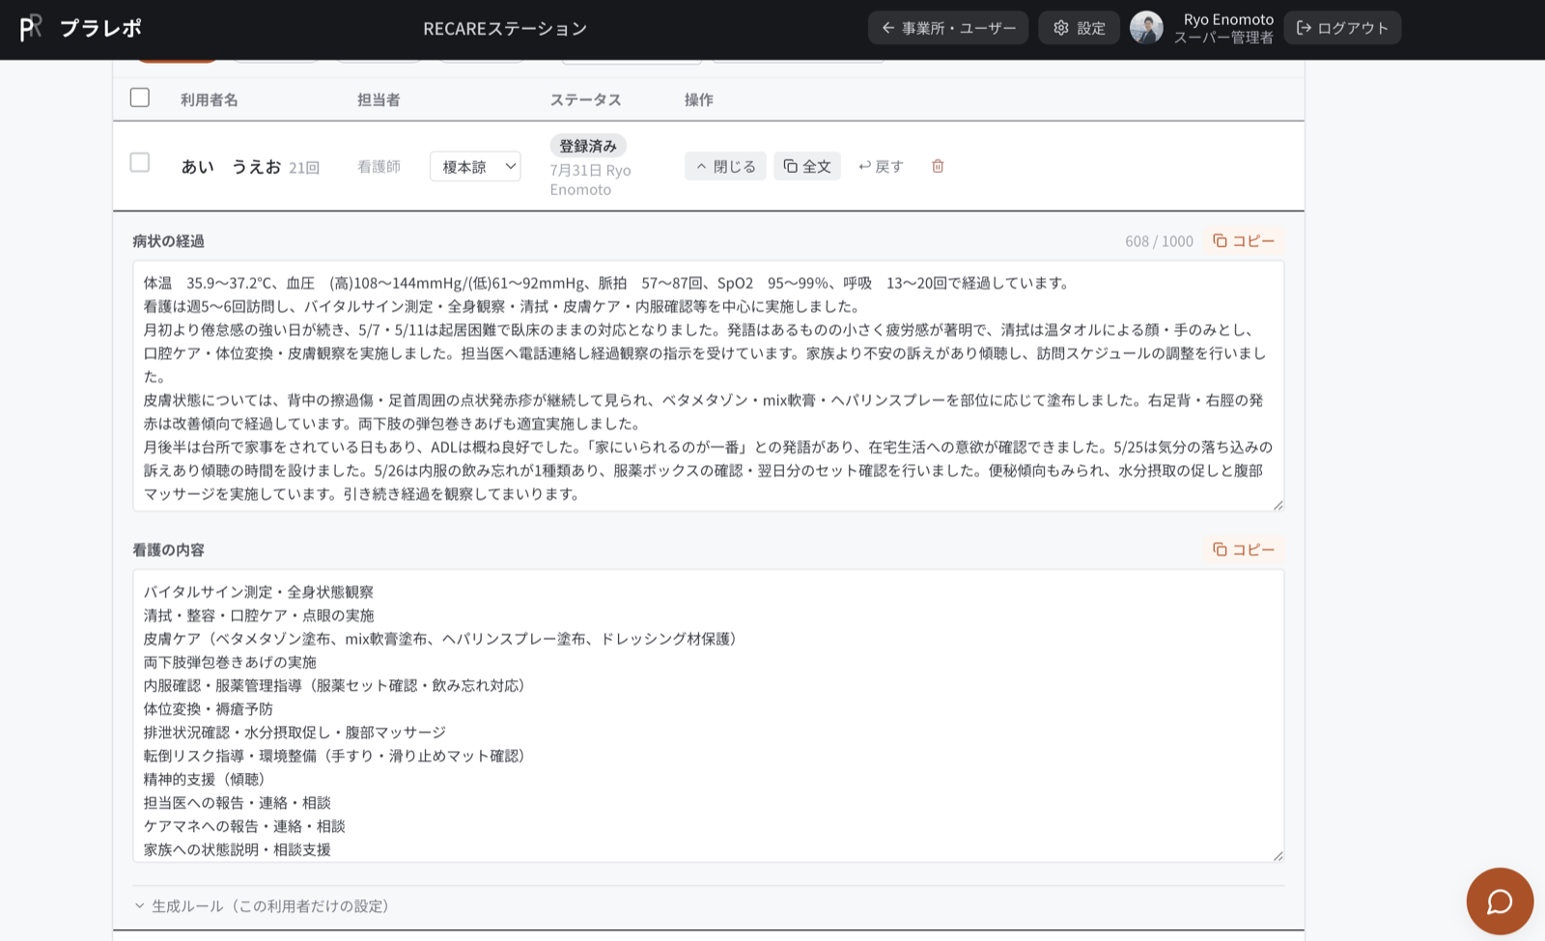The width and height of the screenshot is (1545, 941).
Task: Copy 看護の内容 text with コピー
Action: (x=1244, y=549)
